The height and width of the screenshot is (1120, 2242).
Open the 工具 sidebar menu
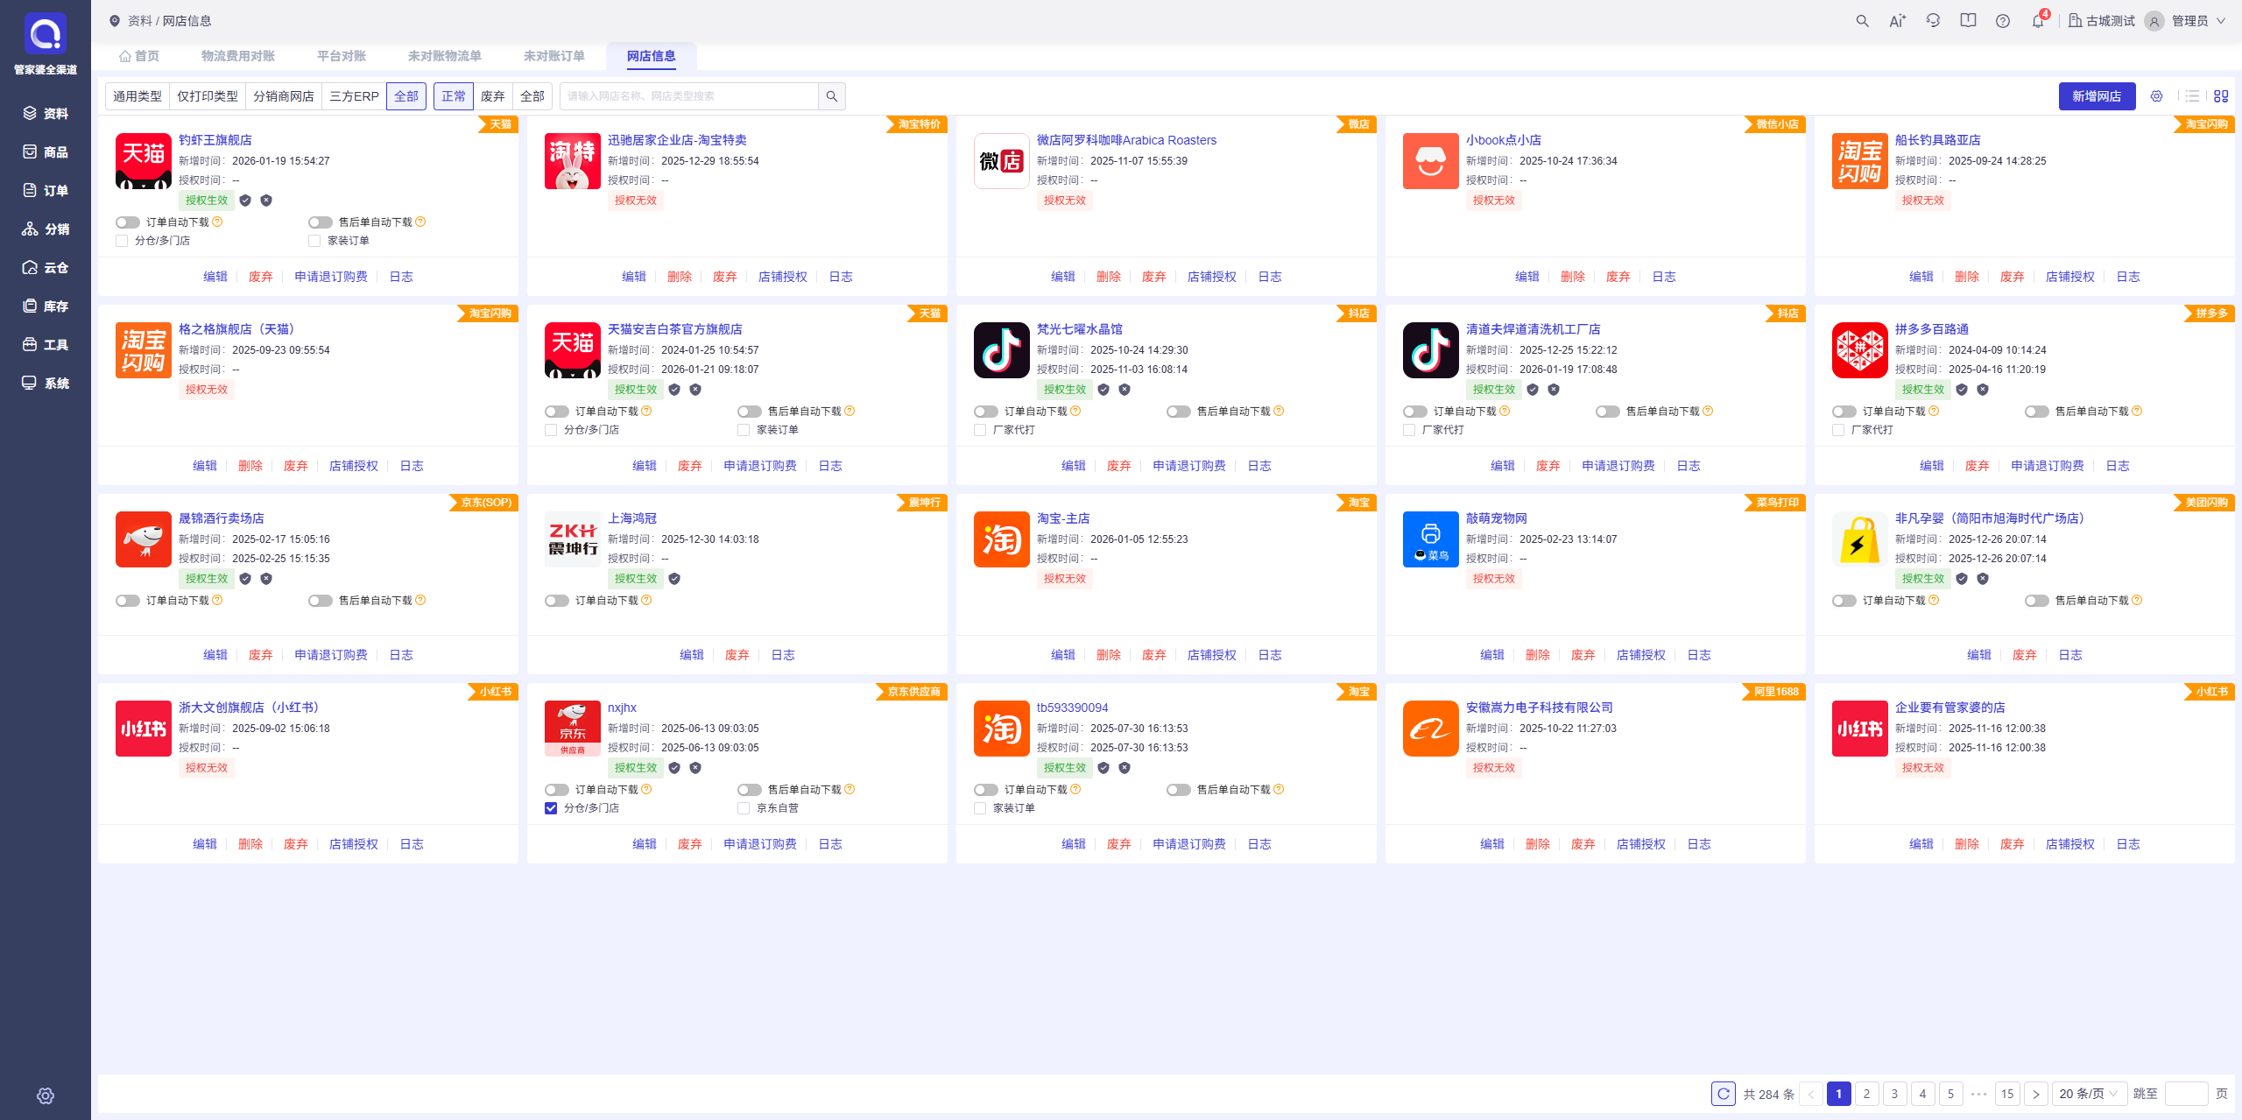(46, 344)
